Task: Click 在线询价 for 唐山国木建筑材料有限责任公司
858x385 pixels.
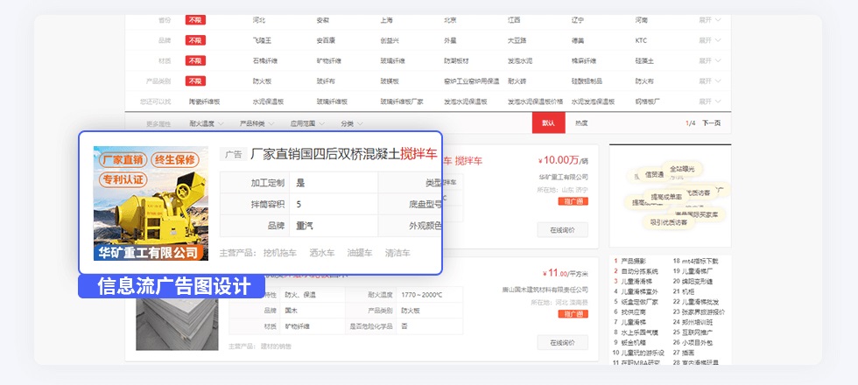Action: coord(562,342)
